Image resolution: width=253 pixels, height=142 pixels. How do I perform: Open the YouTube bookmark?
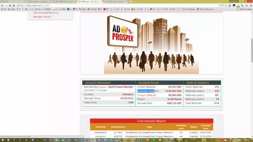92,9
